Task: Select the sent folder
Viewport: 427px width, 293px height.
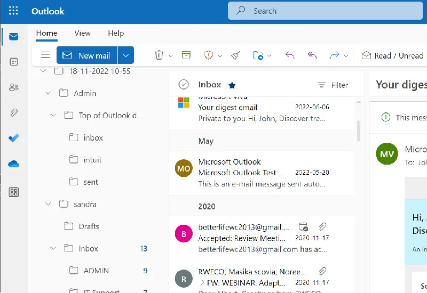Action: coord(91,182)
